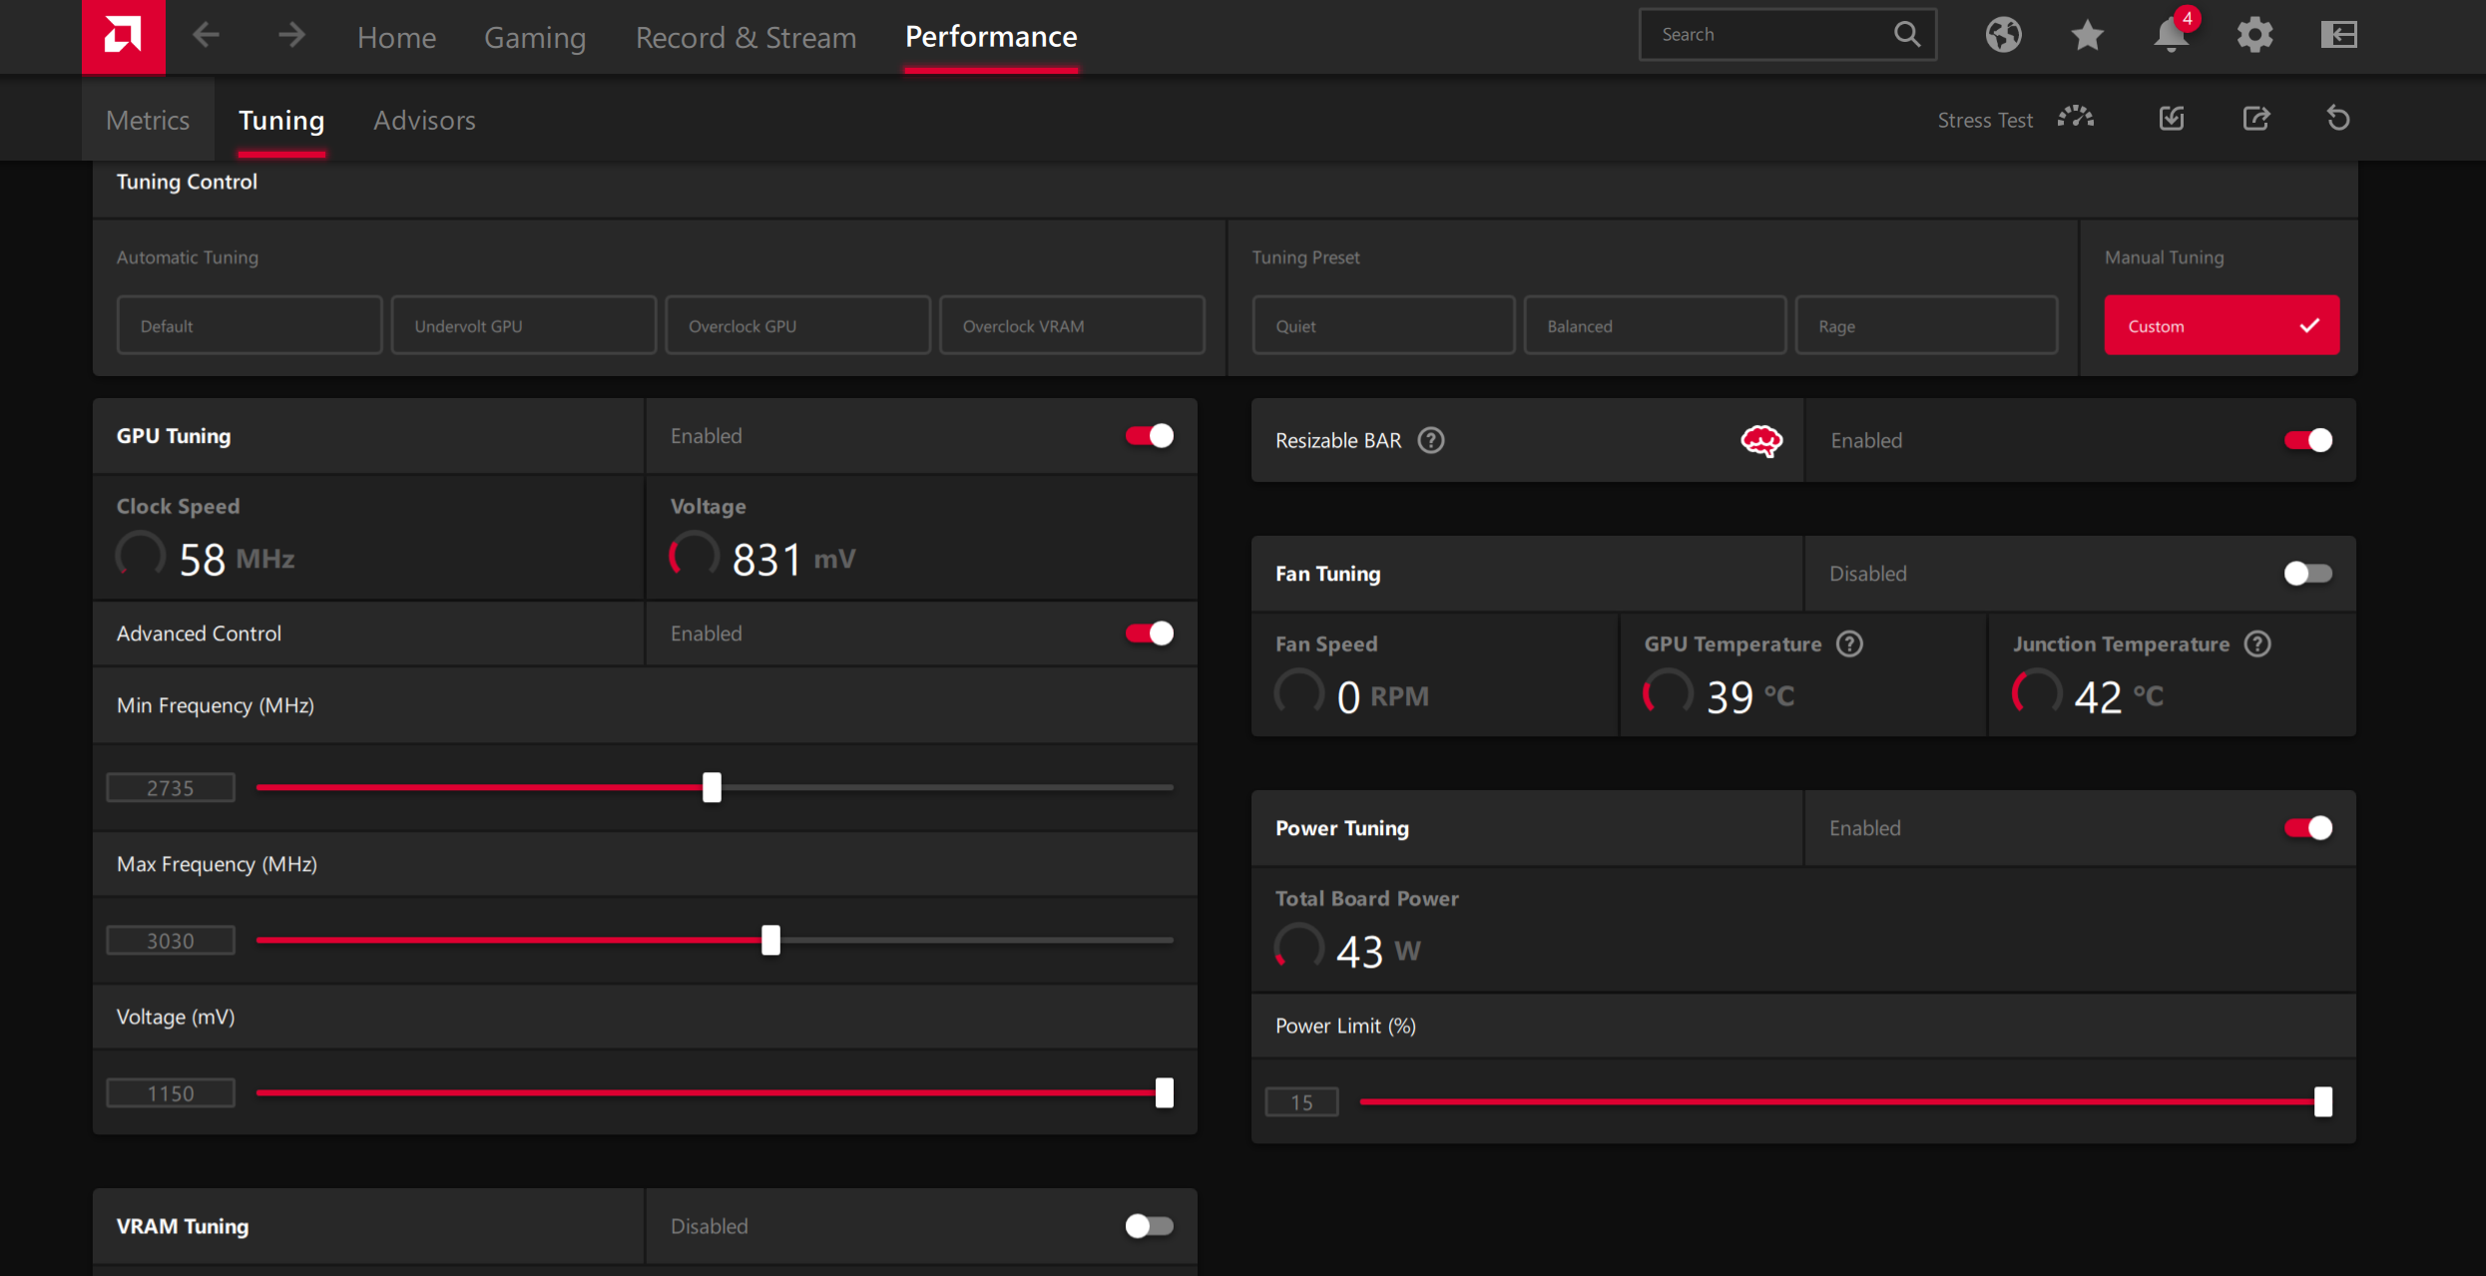The image size is (2486, 1276).
Task: Choose the Rage tuning preset
Action: click(1925, 325)
